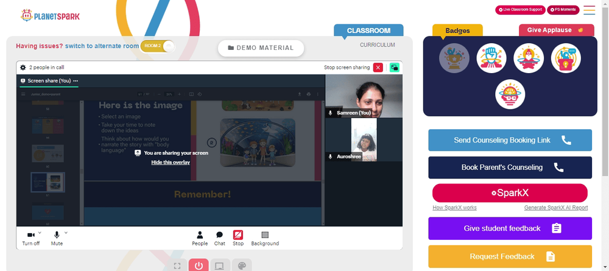
Task: Open PS Moments
Action: click(563, 10)
